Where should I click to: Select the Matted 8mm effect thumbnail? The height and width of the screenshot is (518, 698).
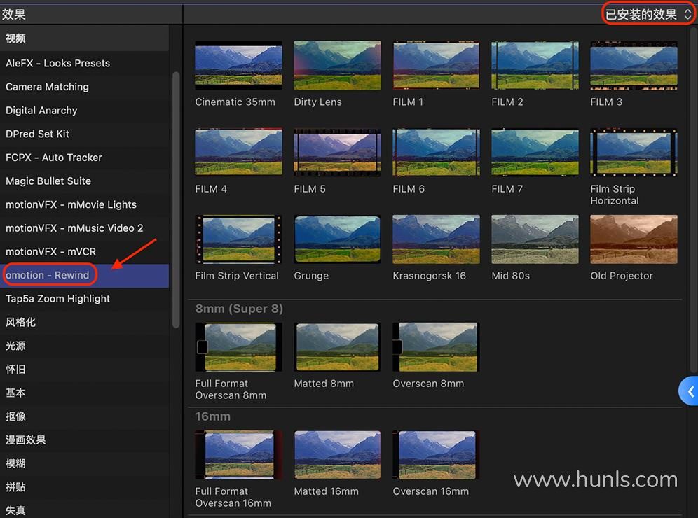[x=337, y=346]
